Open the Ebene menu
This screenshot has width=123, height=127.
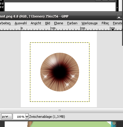pos(59,23)
